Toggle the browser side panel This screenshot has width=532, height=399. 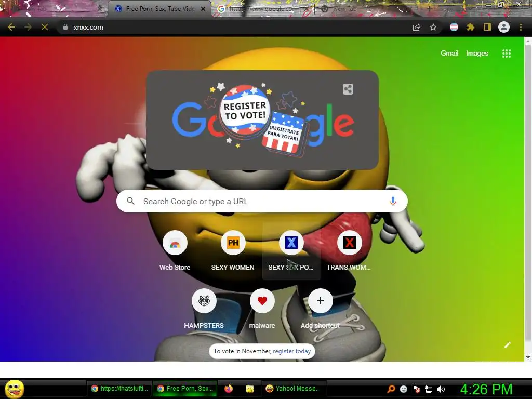pos(487,27)
